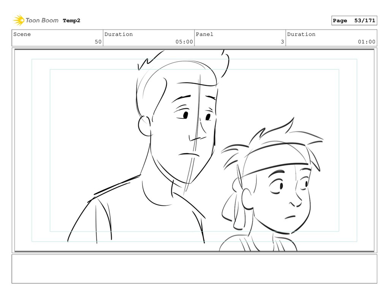This screenshot has width=389, height=301.
Task: Click the Toon Boom logo
Action: (36, 20)
